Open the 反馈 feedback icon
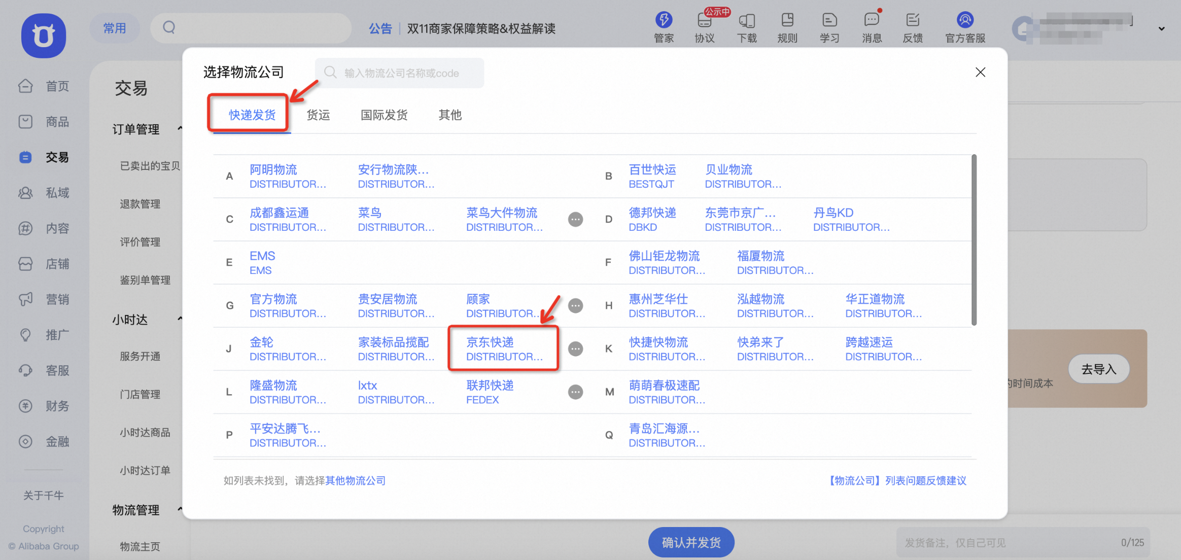 point(913,28)
